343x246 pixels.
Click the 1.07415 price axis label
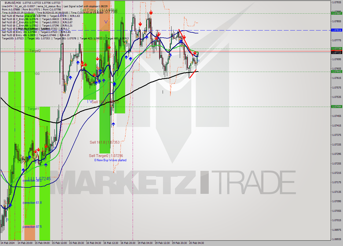[337, 125]
